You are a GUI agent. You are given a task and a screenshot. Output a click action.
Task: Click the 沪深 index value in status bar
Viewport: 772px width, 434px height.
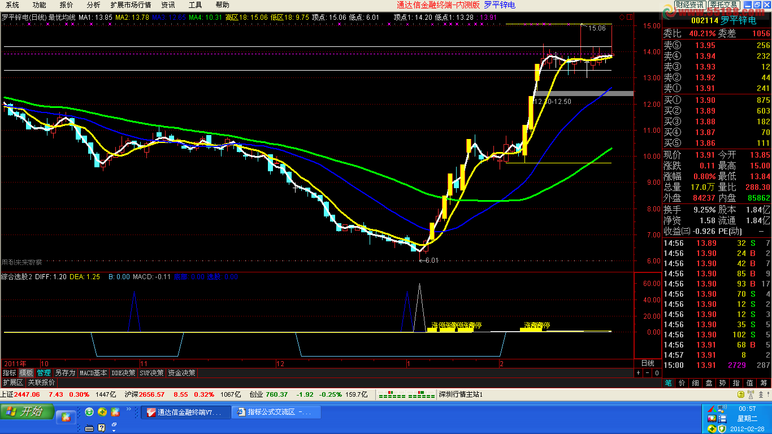point(152,394)
